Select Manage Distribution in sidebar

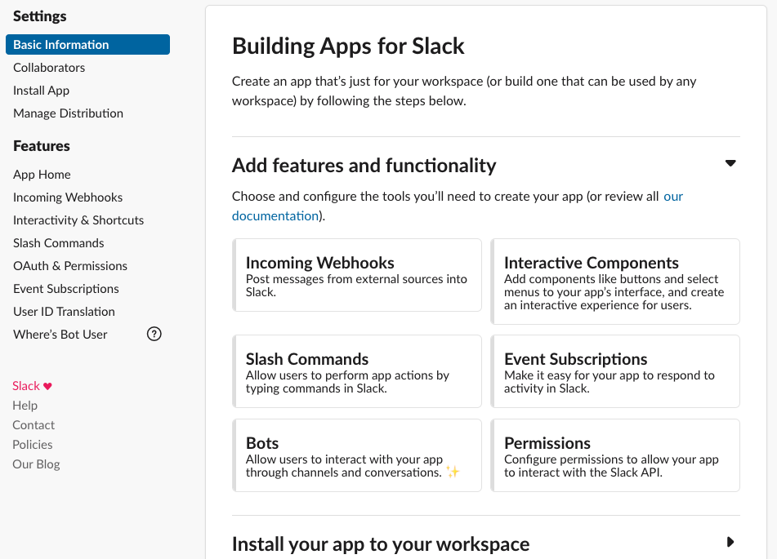click(x=68, y=113)
